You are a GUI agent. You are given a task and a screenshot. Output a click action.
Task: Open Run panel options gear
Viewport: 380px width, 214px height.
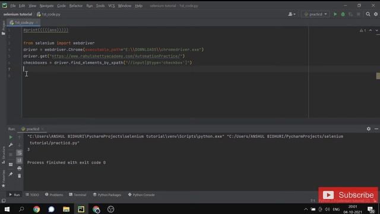[x=368, y=129]
